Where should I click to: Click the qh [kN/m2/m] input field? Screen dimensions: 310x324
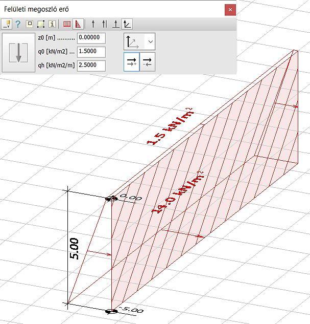pos(91,66)
